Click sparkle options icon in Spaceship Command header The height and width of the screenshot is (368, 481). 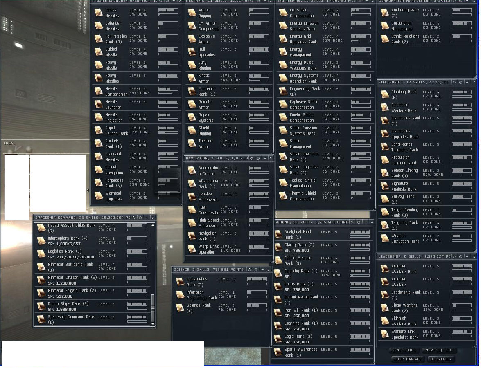click(x=133, y=218)
